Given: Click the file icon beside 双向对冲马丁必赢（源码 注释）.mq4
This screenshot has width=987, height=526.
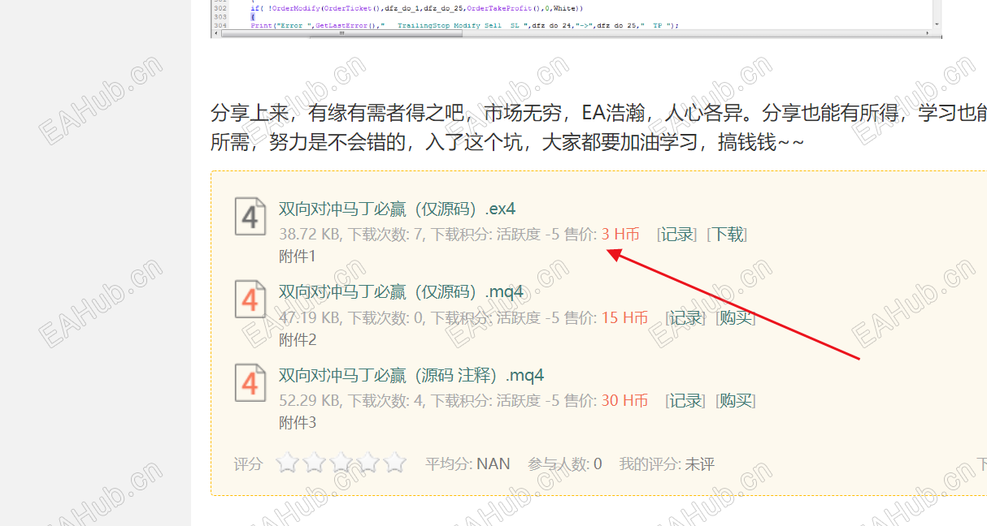Looking at the screenshot, I should click(250, 382).
